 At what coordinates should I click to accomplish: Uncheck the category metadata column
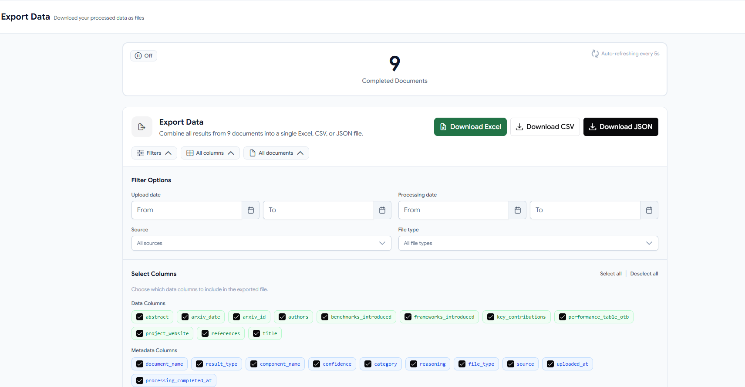368,364
